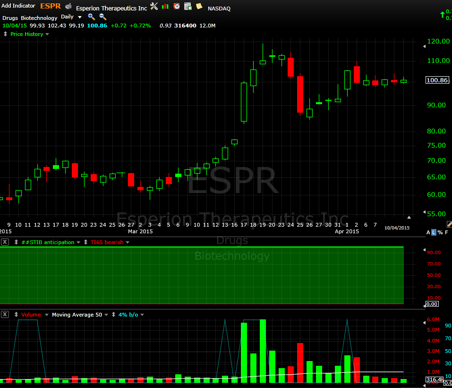452x388 pixels.
Task: Close the Volume indicator pane
Action: tap(5, 315)
